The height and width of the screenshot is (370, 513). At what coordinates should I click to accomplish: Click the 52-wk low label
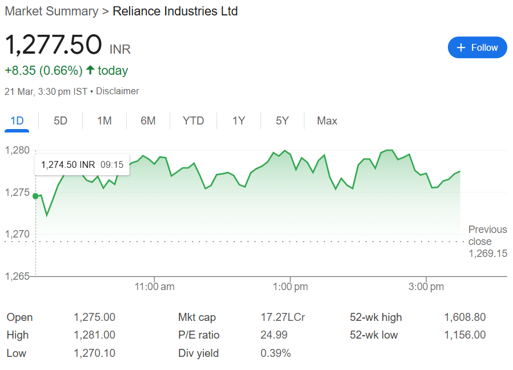[374, 335]
